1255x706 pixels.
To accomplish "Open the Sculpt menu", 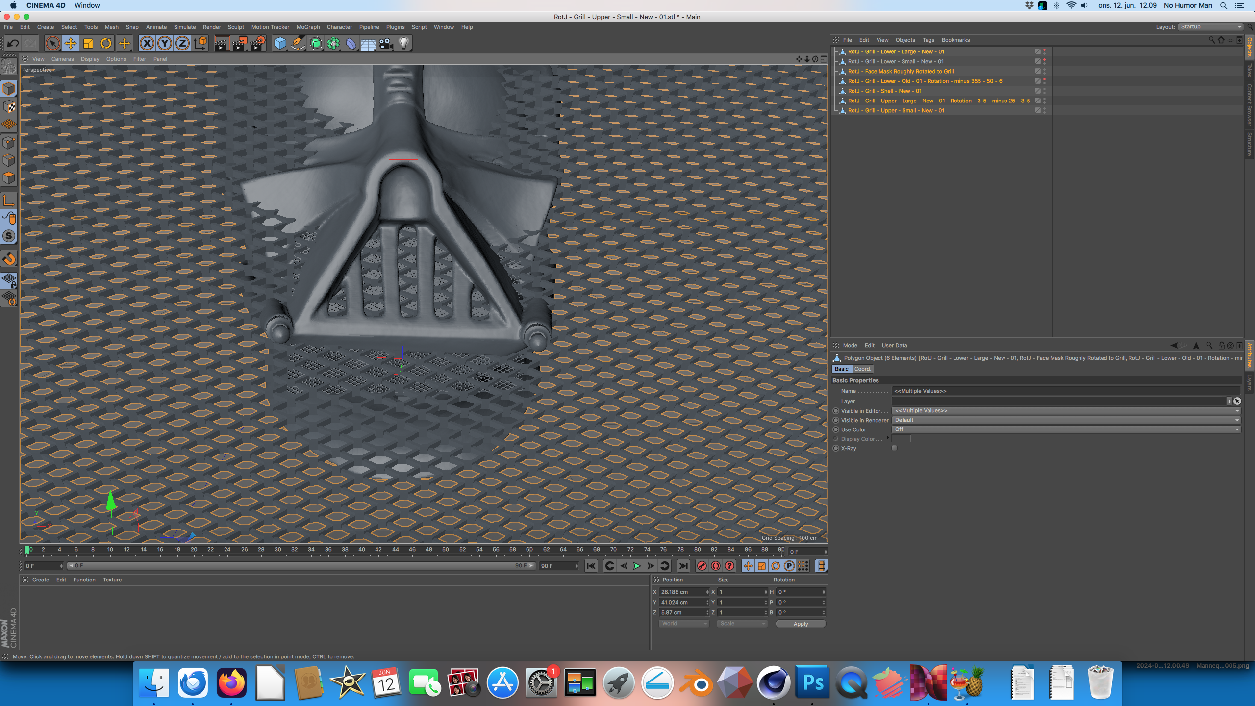I will pos(236,27).
